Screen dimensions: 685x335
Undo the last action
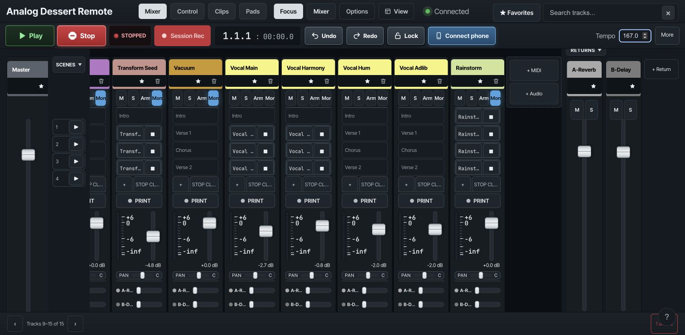(323, 36)
